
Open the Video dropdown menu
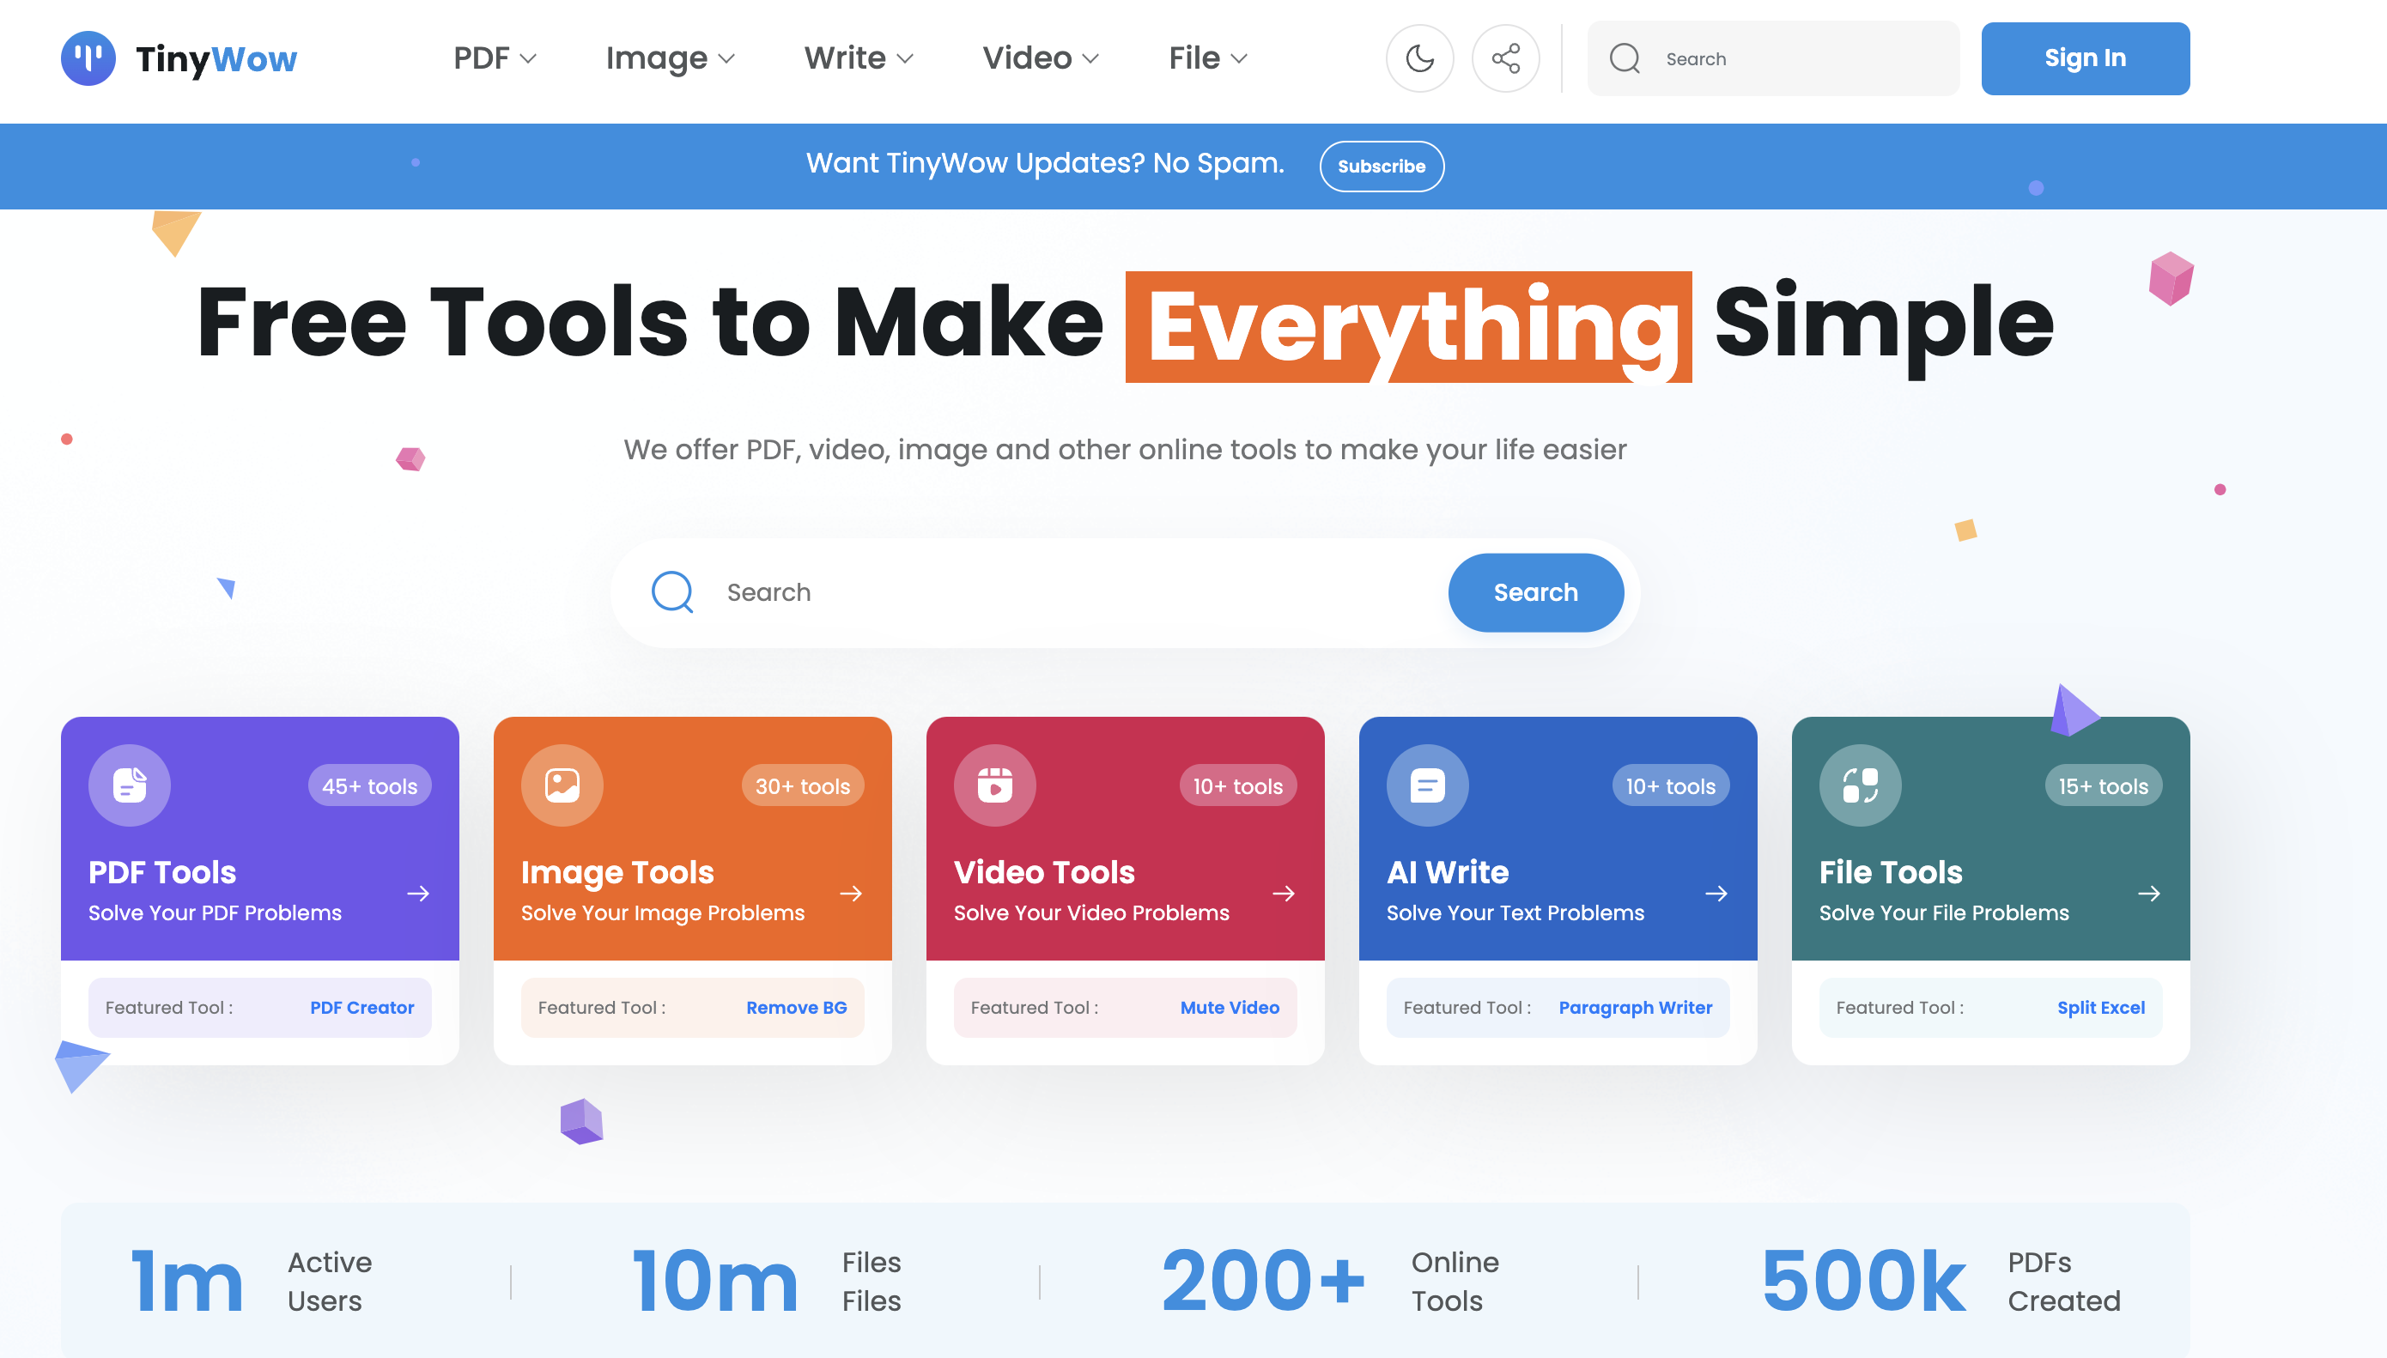pos(1040,58)
